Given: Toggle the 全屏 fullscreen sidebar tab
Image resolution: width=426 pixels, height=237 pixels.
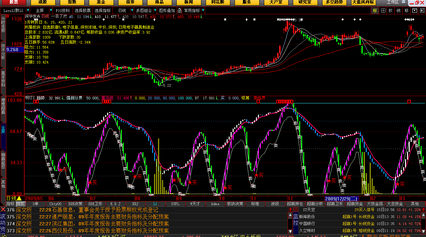Looking at the screenshot, I should pyautogui.click(x=3, y=129).
